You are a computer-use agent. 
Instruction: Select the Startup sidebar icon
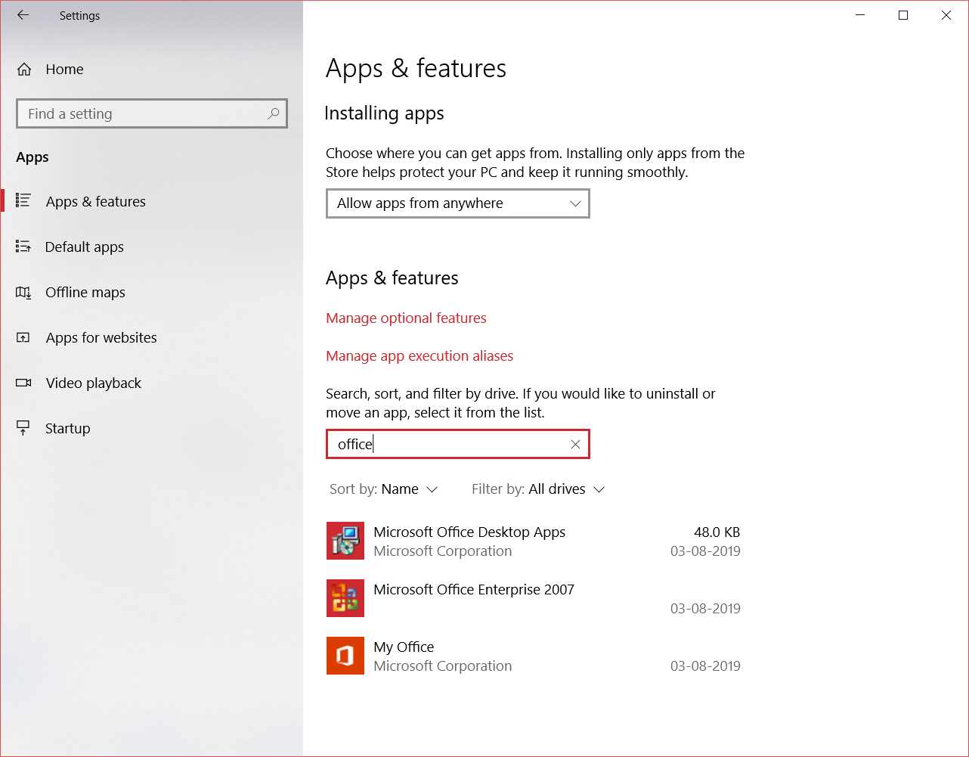(x=23, y=428)
